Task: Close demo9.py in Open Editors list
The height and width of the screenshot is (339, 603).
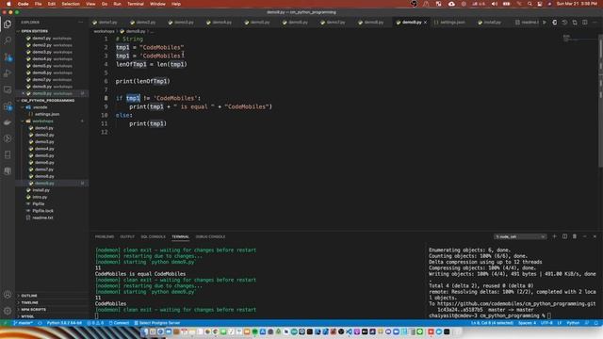Action: pos(23,93)
